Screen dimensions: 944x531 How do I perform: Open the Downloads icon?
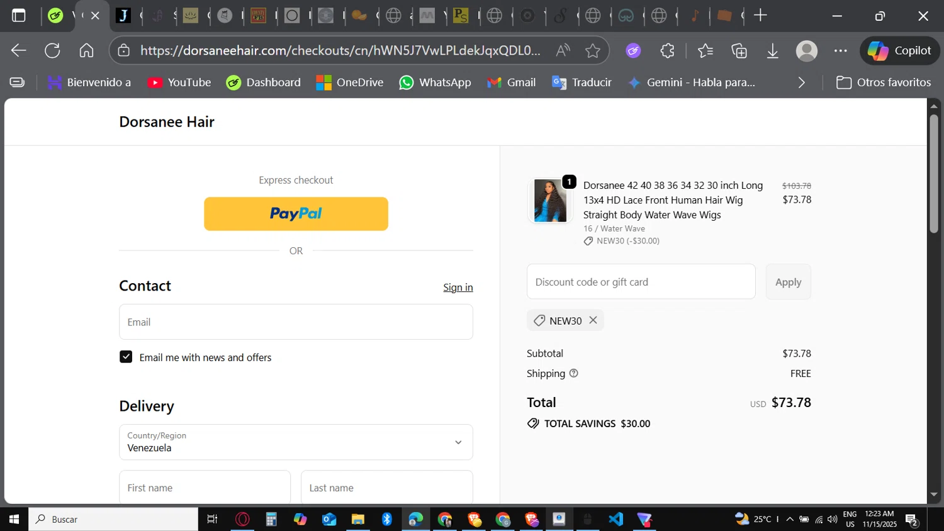tap(773, 51)
